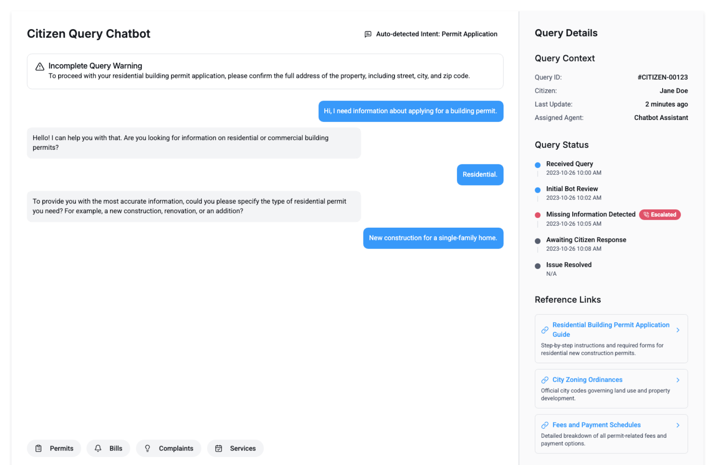Click the clipboard icon on Permits chip
715x465 pixels.
(38, 448)
